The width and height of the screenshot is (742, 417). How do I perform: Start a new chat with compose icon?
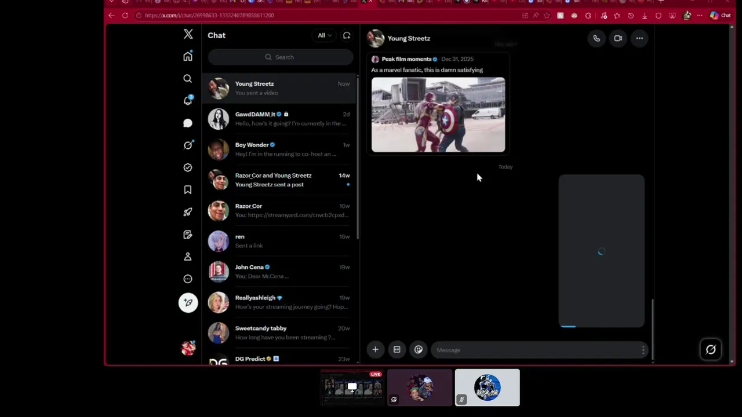347,35
